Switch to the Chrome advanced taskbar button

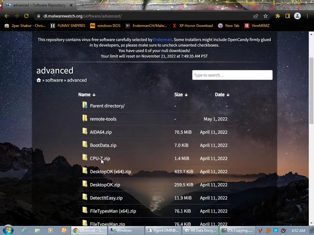click(x=89, y=230)
